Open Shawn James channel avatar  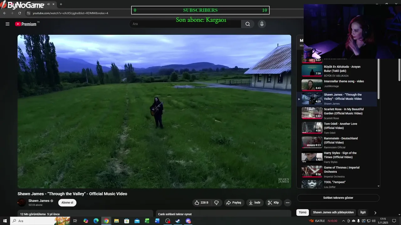[22, 202]
